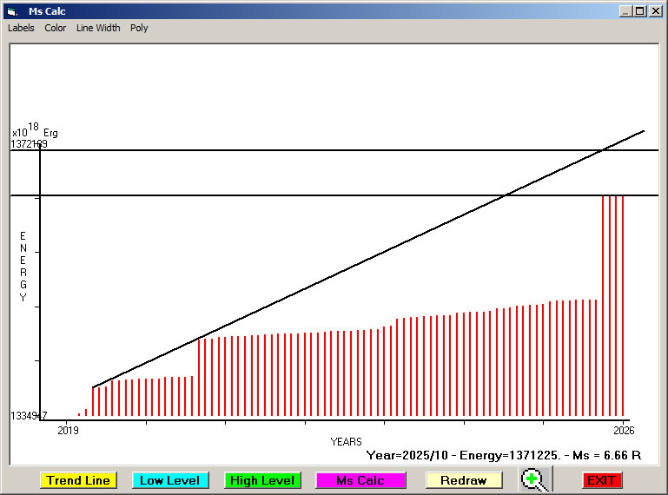This screenshot has width=668, height=495.
Task: Select the 1372199 value on the energy axis
Action: pyautogui.click(x=30, y=144)
